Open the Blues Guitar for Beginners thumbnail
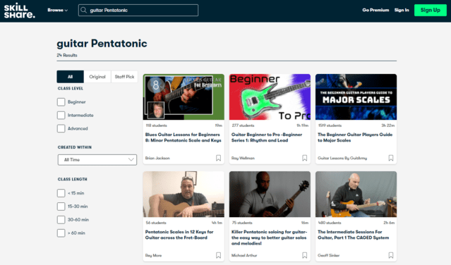 coord(184,97)
